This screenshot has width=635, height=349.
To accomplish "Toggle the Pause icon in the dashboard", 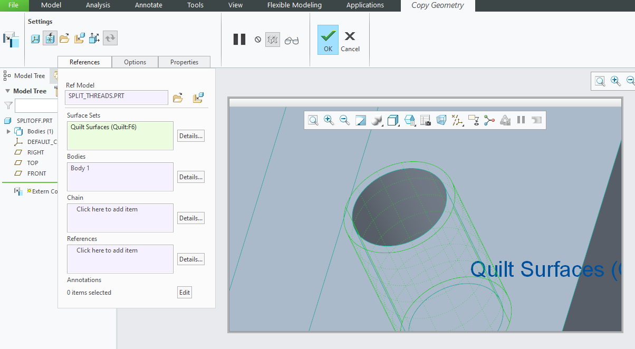I will [239, 39].
